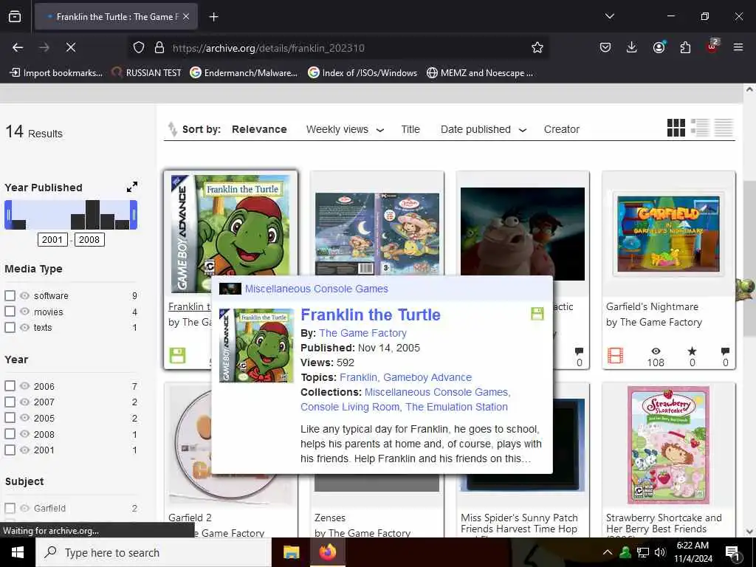
Task: Check the 2008 year filter
Action: (x=10, y=434)
